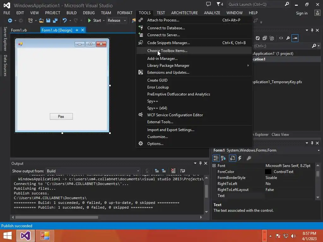This screenshot has height=242, width=323.
Task: Click the Windows Start button
Action: [8, 236]
